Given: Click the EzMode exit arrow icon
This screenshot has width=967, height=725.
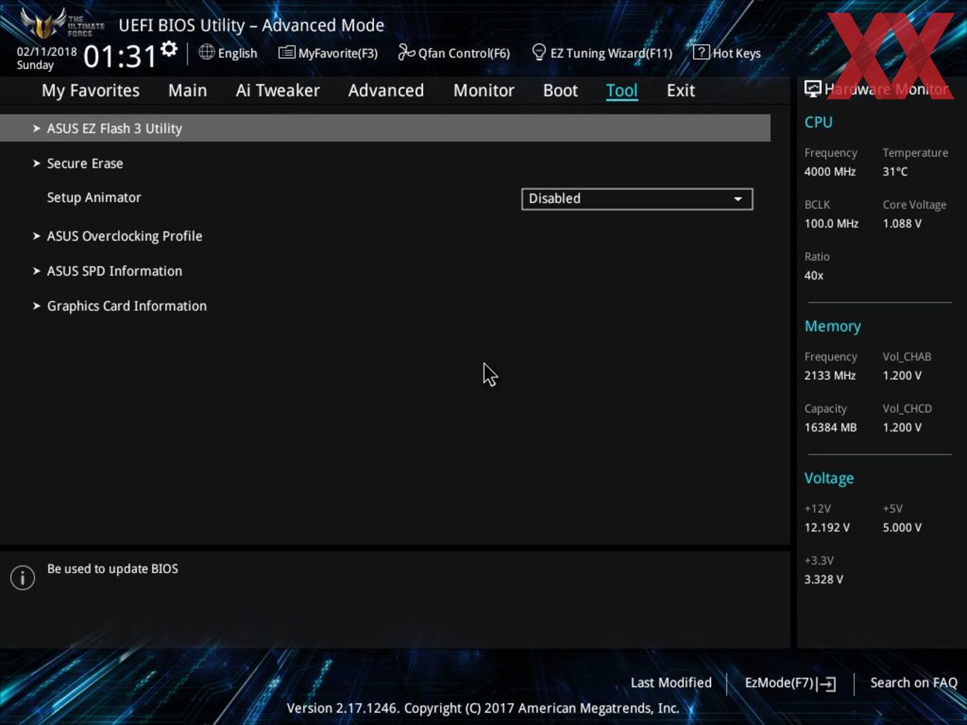Looking at the screenshot, I should 826,684.
